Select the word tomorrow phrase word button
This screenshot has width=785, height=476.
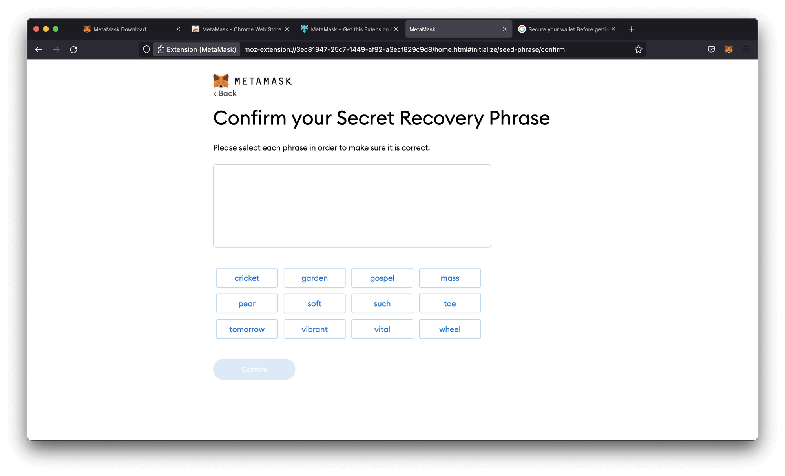[x=247, y=329]
